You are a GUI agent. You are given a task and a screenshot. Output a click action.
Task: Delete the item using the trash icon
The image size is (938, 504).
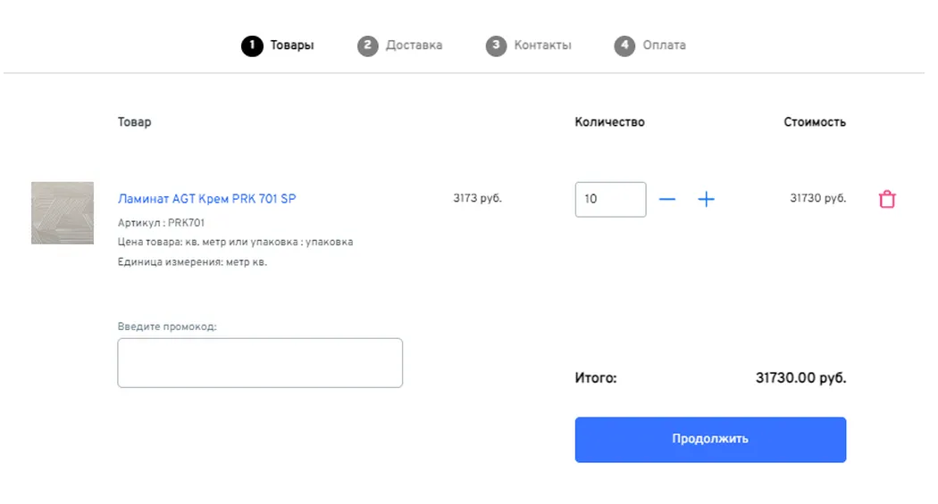[887, 200]
